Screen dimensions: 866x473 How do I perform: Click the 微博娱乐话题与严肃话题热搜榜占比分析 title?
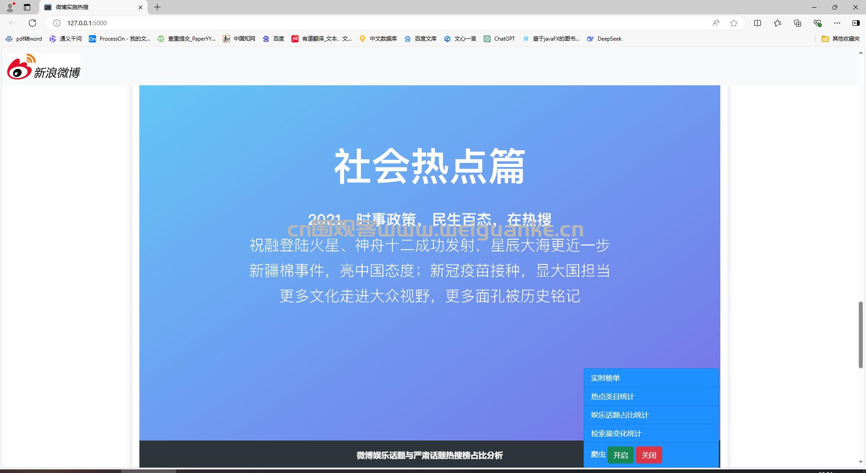429,455
